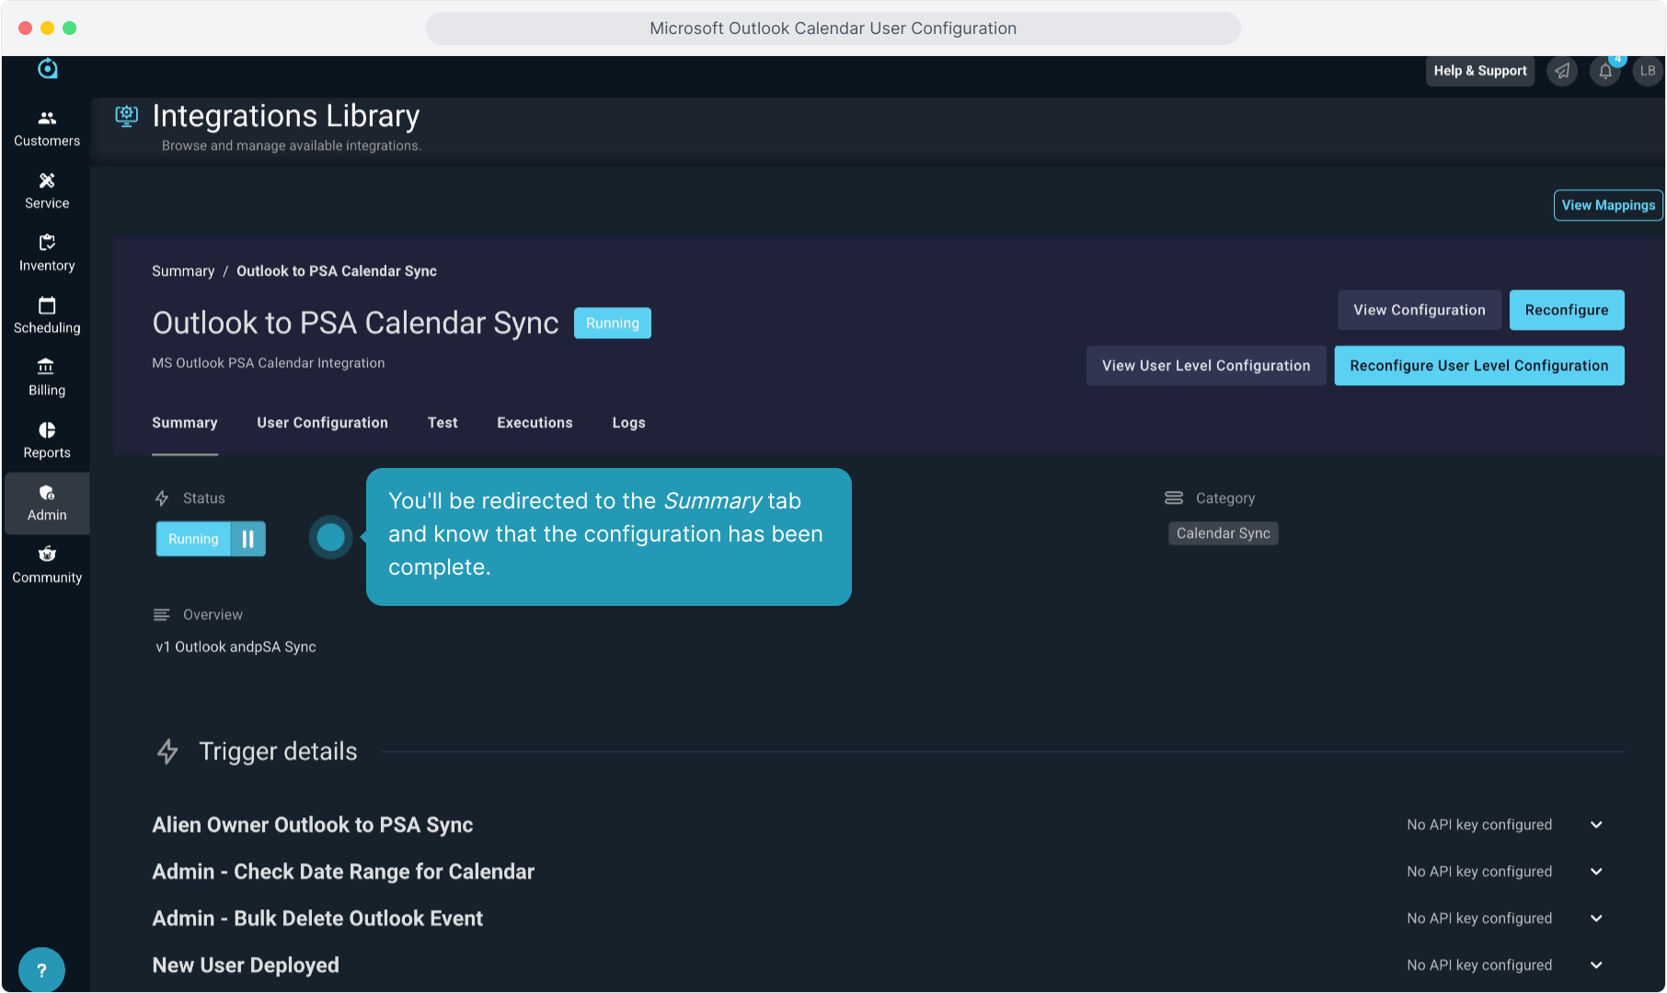Expand Admin - Bulk Delete Outlook Event

(x=1596, y=919)
